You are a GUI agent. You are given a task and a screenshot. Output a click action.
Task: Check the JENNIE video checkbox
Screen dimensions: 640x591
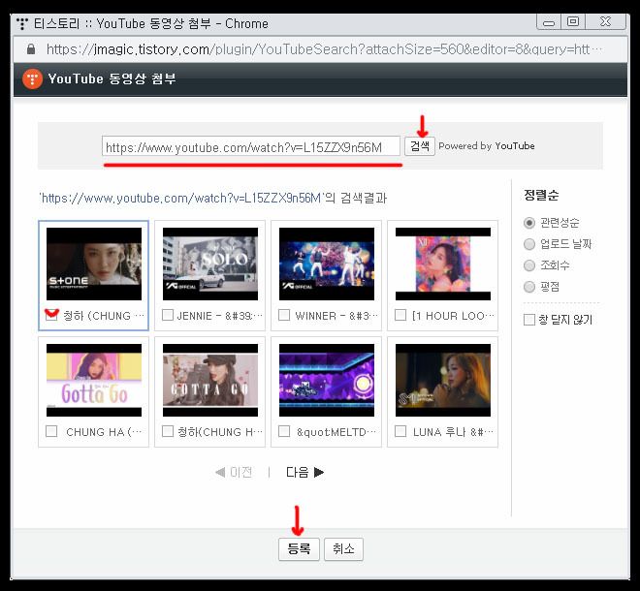tap(168, 315)
